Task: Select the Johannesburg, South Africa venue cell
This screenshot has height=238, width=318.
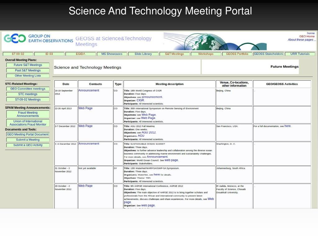Action: (x=234, y=174)
